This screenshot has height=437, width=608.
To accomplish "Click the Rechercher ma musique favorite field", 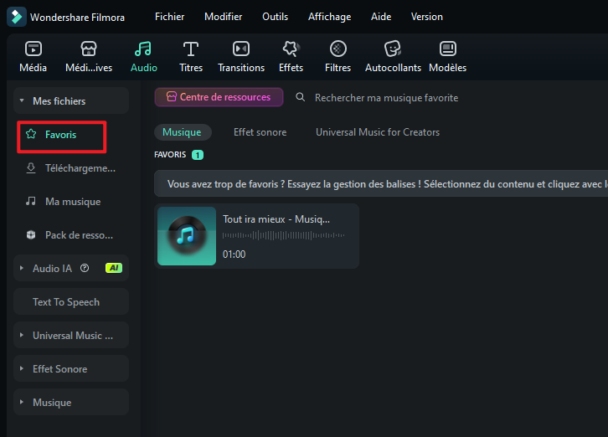I will pyautogui.click(x=386, y=98).
